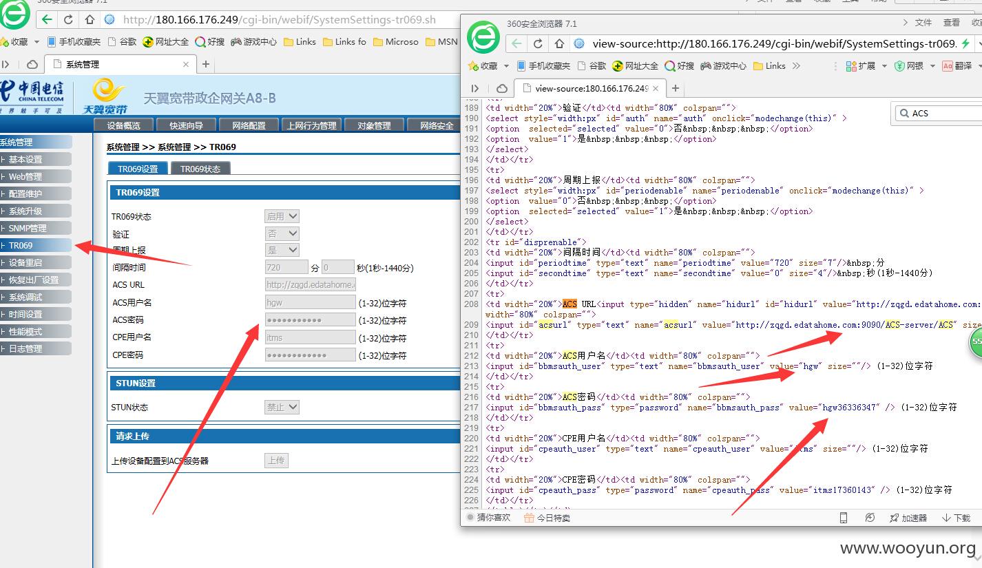Open 好搜 bookmark in front window
This screenshot has width=982, height=568.
pos(680,66)
